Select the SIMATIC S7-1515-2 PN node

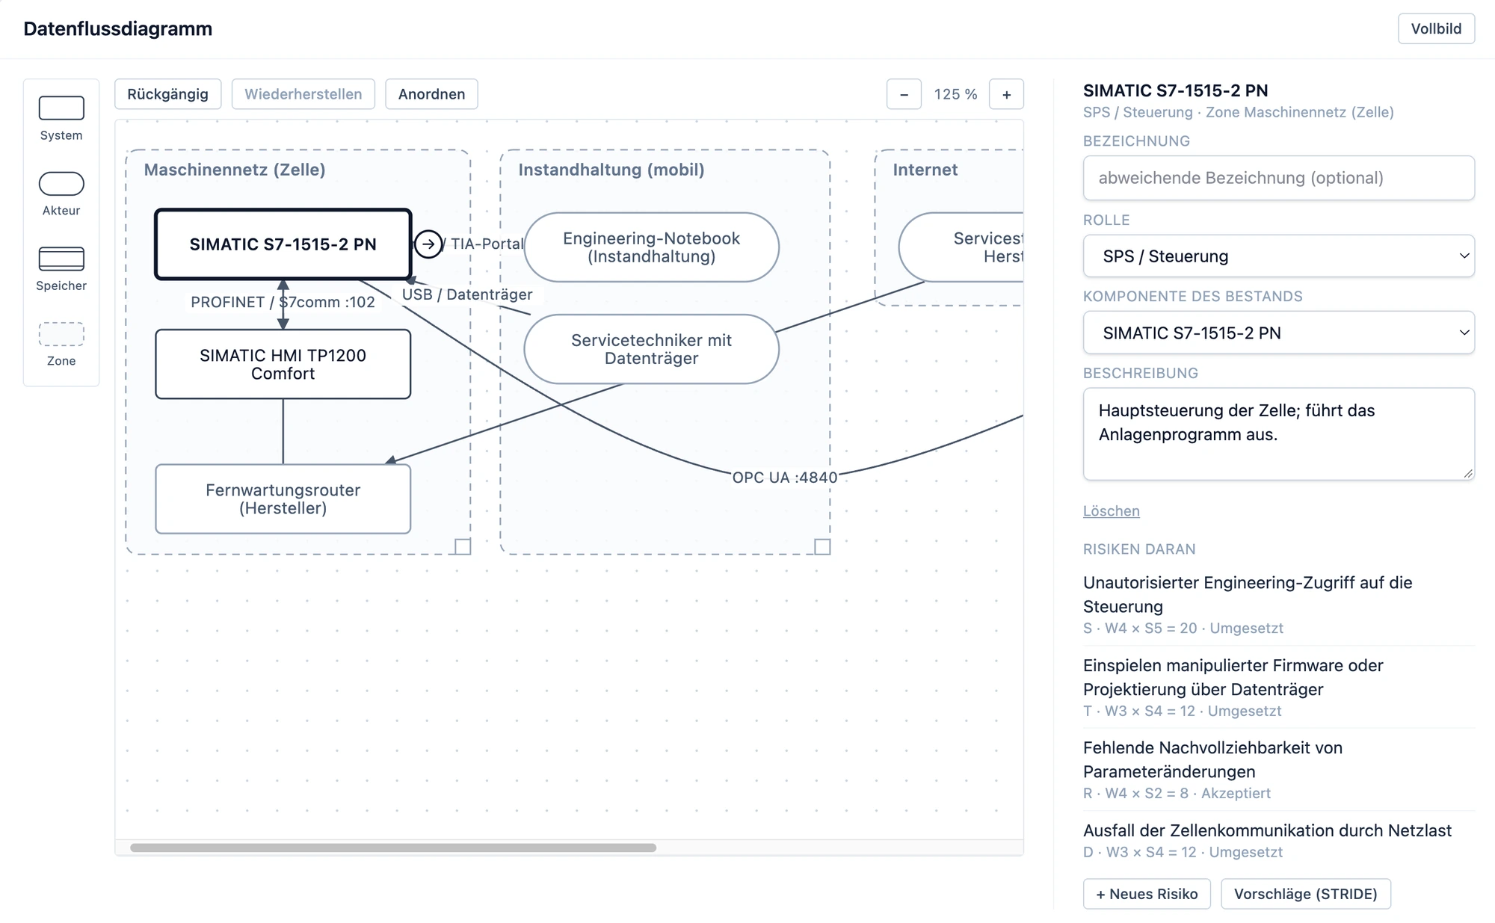coord(283,244)
